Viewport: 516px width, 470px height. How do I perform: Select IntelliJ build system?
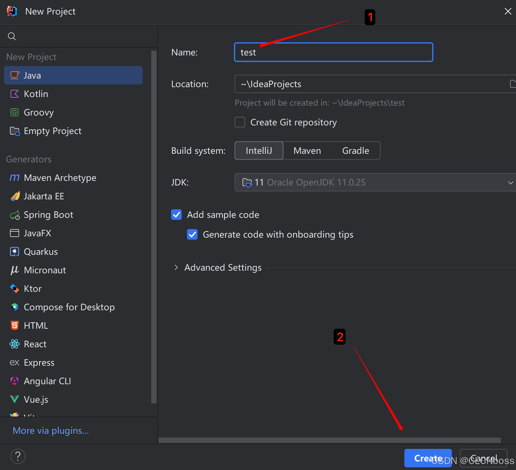pyautogui.click(x=259, y=151)
